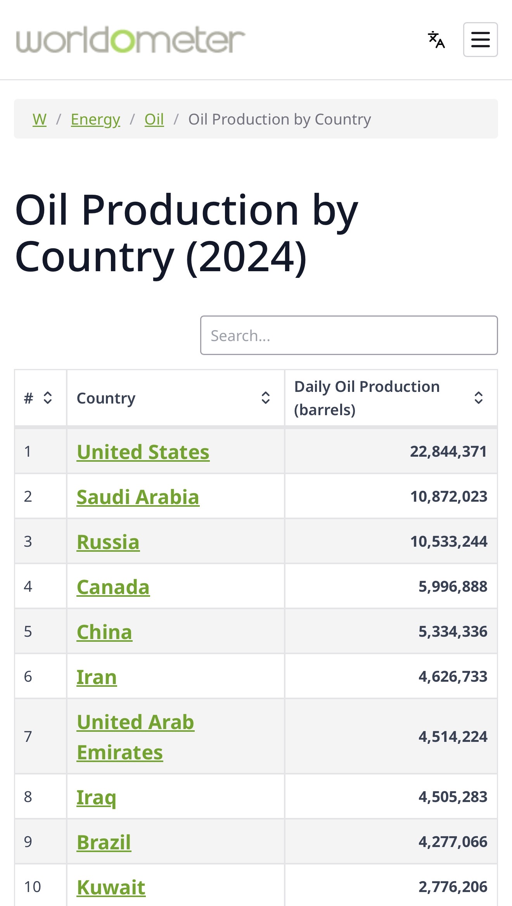Image resolution: width=512 pixels, height=906 pixels.
Task: Sort table by rank number column
Action: (48, 398)
